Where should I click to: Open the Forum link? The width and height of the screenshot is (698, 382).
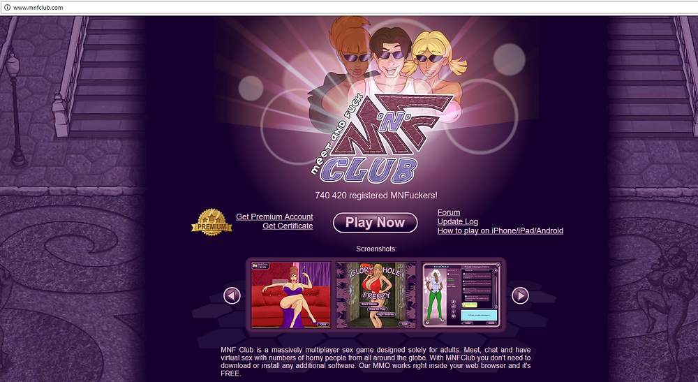point(449,212)
